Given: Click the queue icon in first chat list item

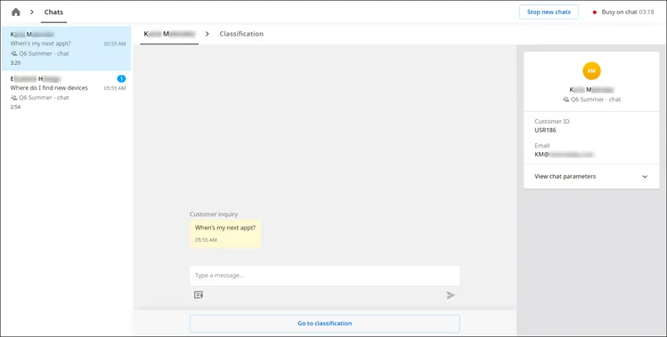Looking at the screenshot, I should pos(14,53).
